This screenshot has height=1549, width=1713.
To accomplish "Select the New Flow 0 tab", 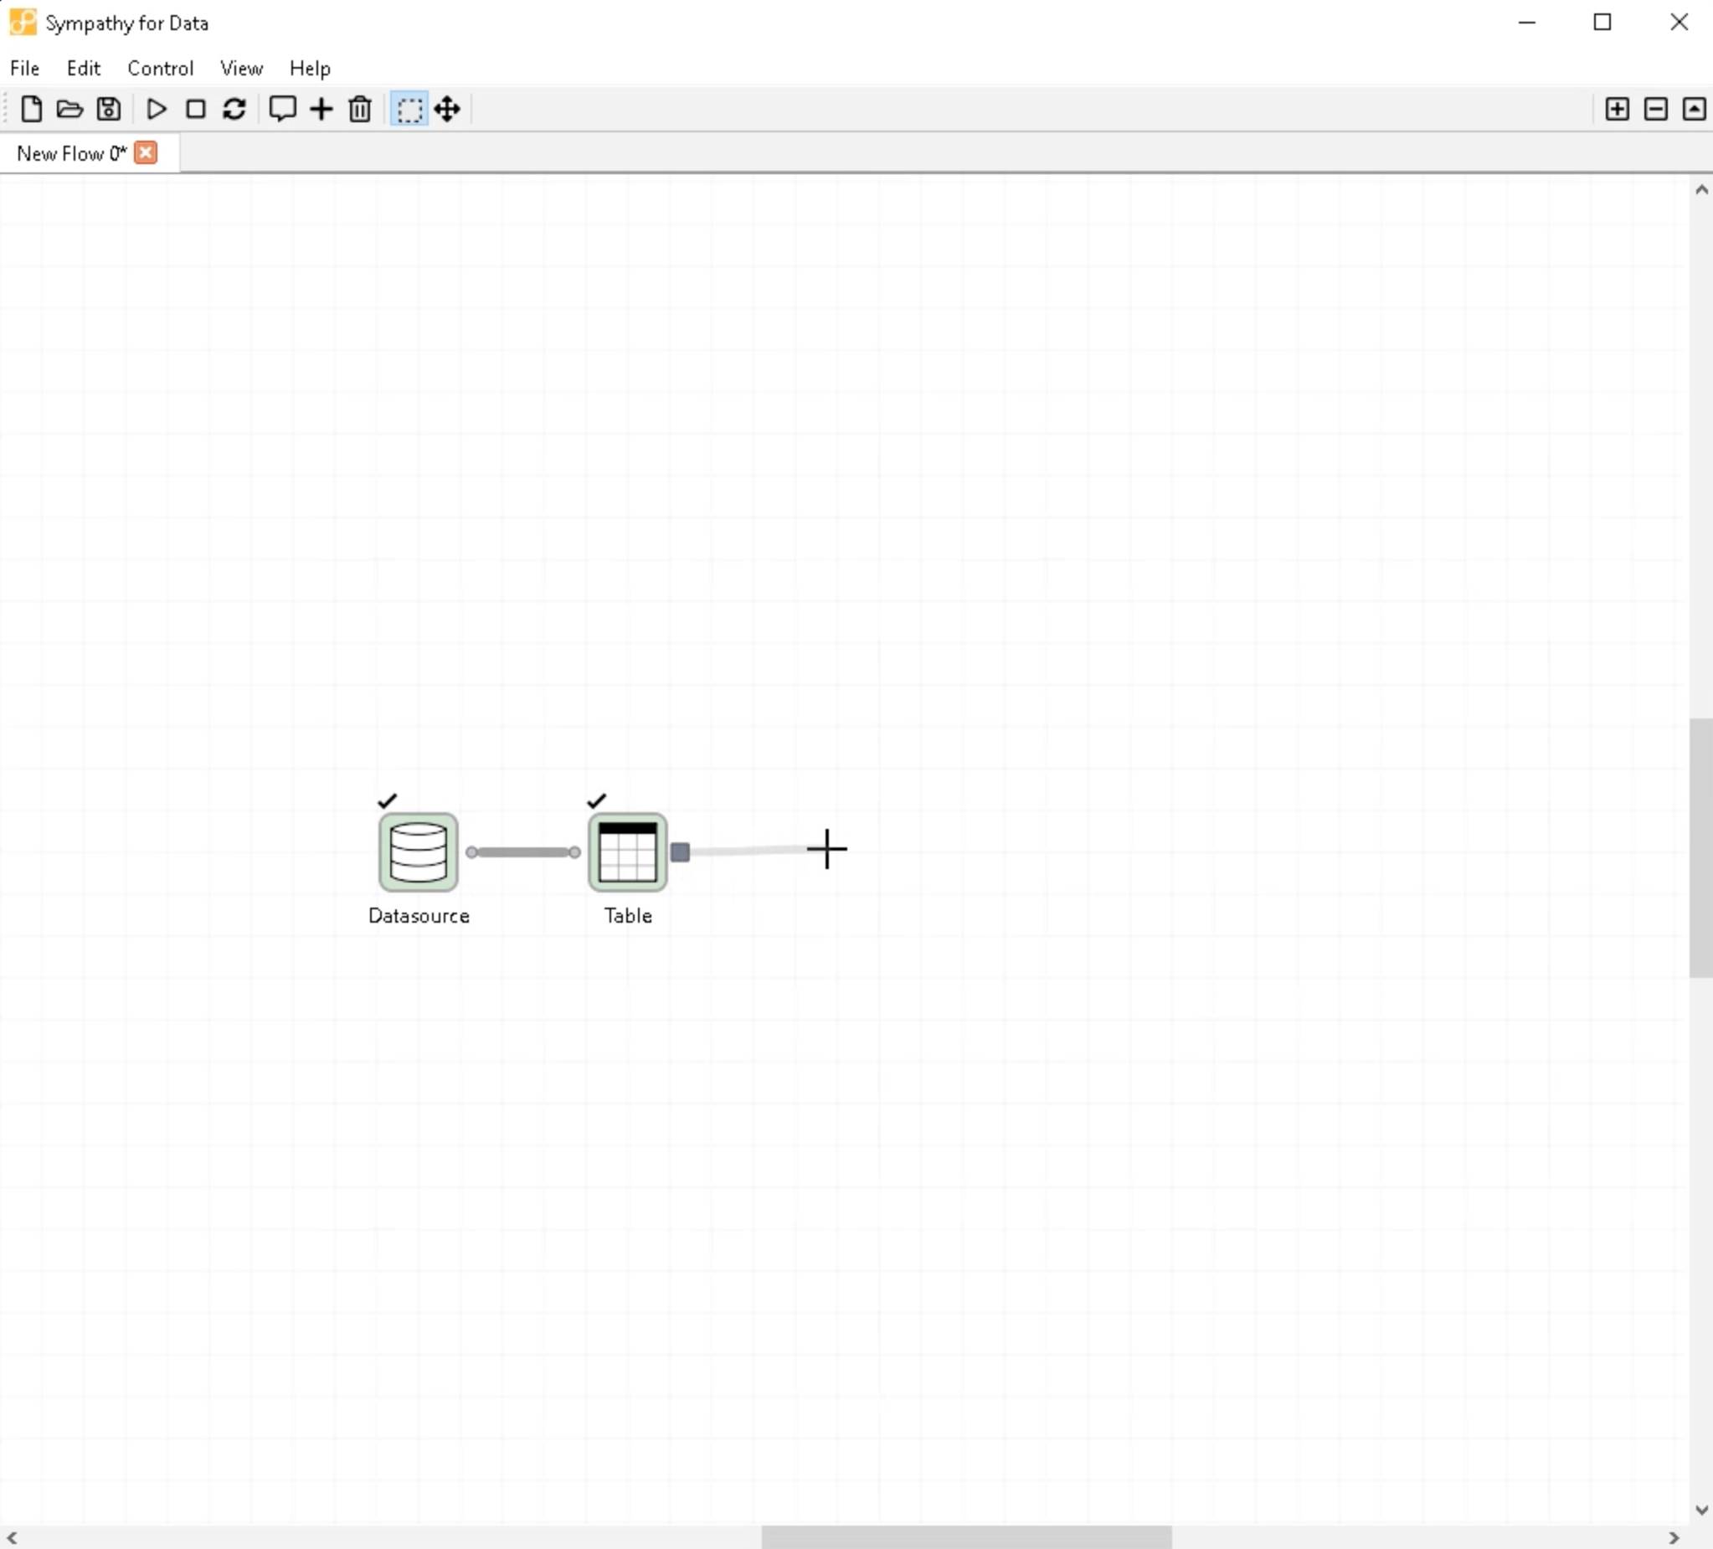I will tap(71, 154).
